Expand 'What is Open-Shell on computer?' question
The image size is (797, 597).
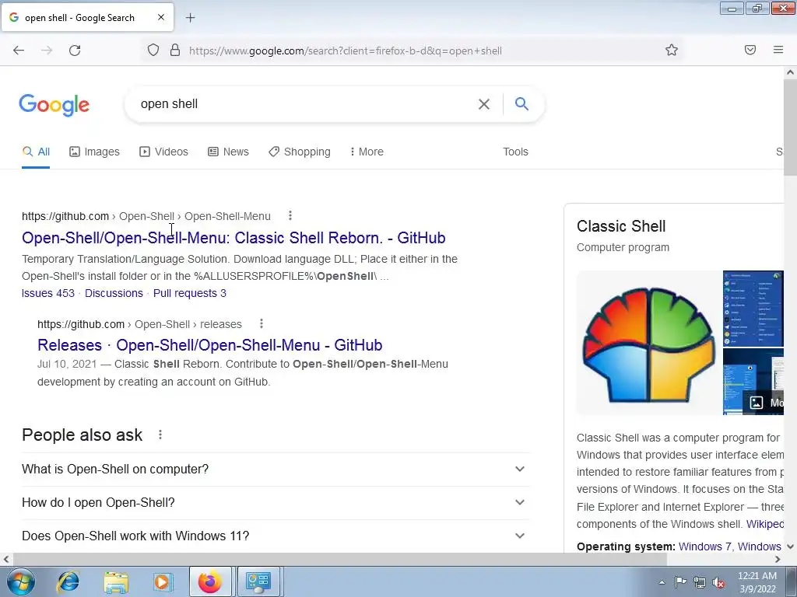276,469
